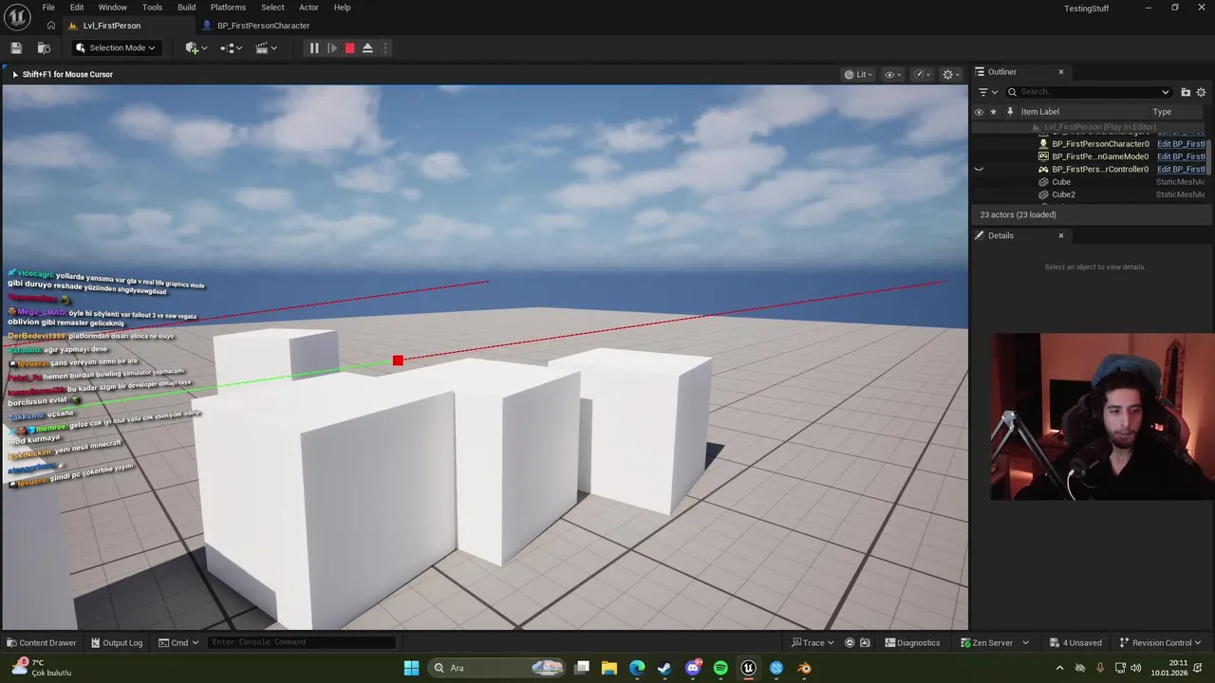Expand the Outliner search options chevron
The image size is (1215, 683).
coord(1166,92)
